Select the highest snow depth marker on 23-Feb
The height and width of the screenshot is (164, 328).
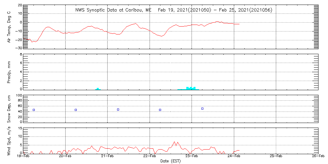(202, 109)
